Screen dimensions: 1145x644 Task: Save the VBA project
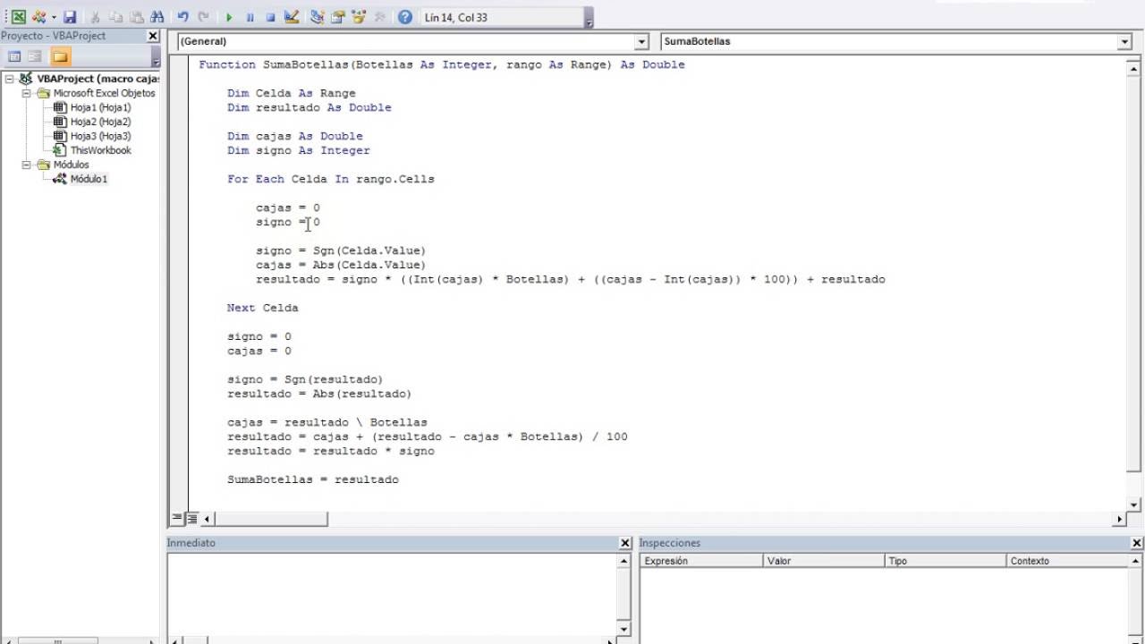pos(70,17)
